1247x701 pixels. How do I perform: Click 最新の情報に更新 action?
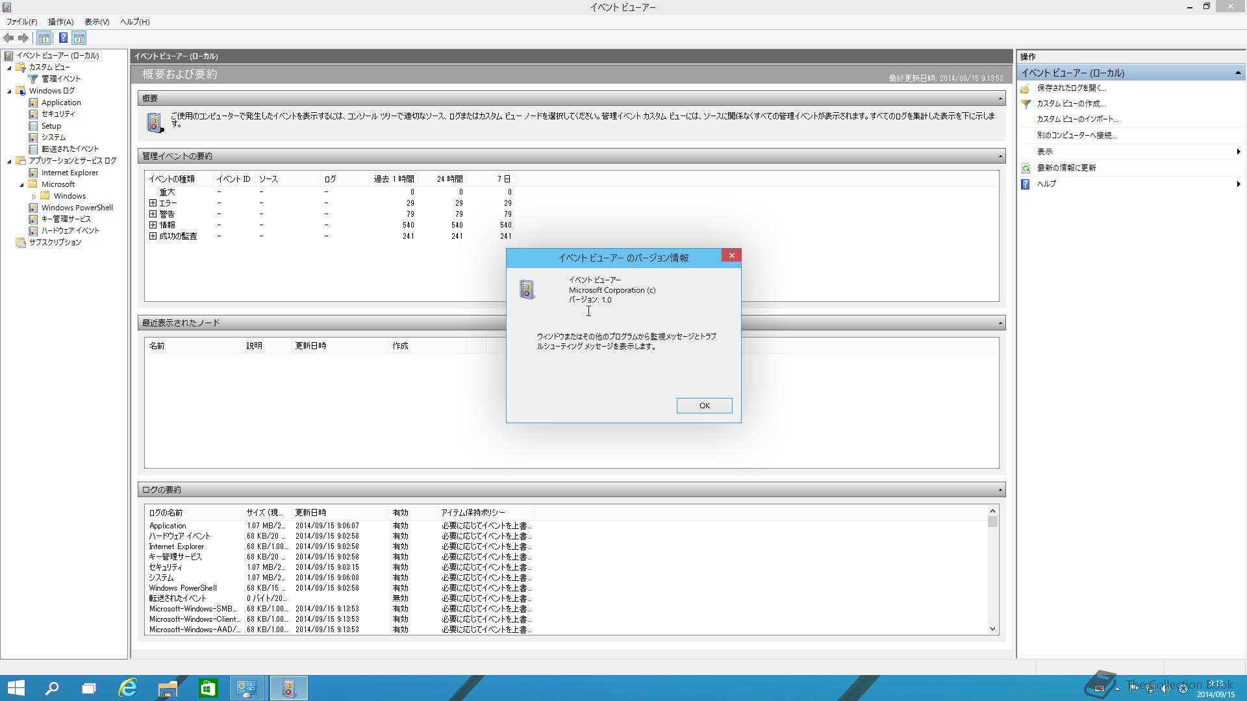[x=1066, y=168]
